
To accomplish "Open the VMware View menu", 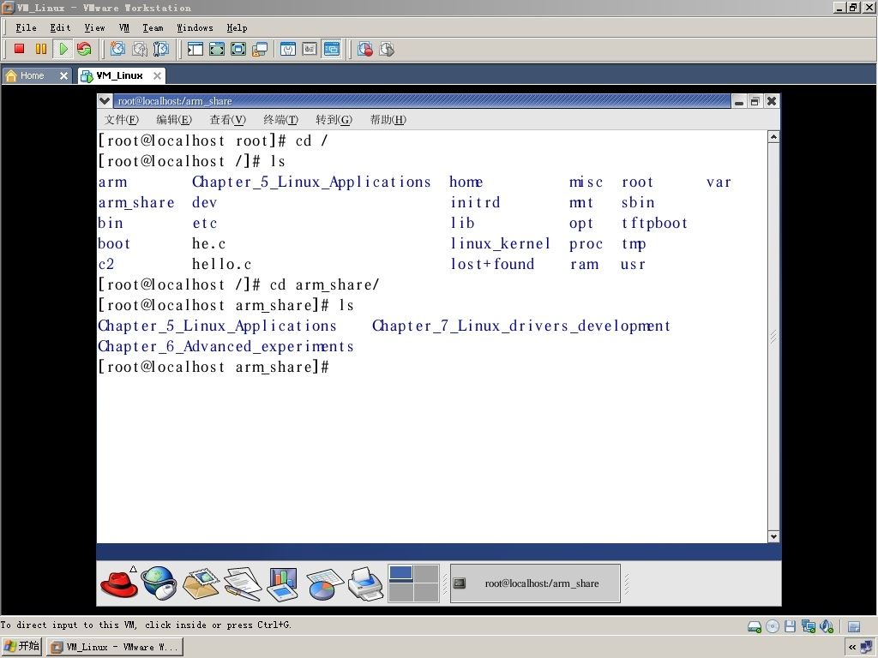I will pos(94,27).
